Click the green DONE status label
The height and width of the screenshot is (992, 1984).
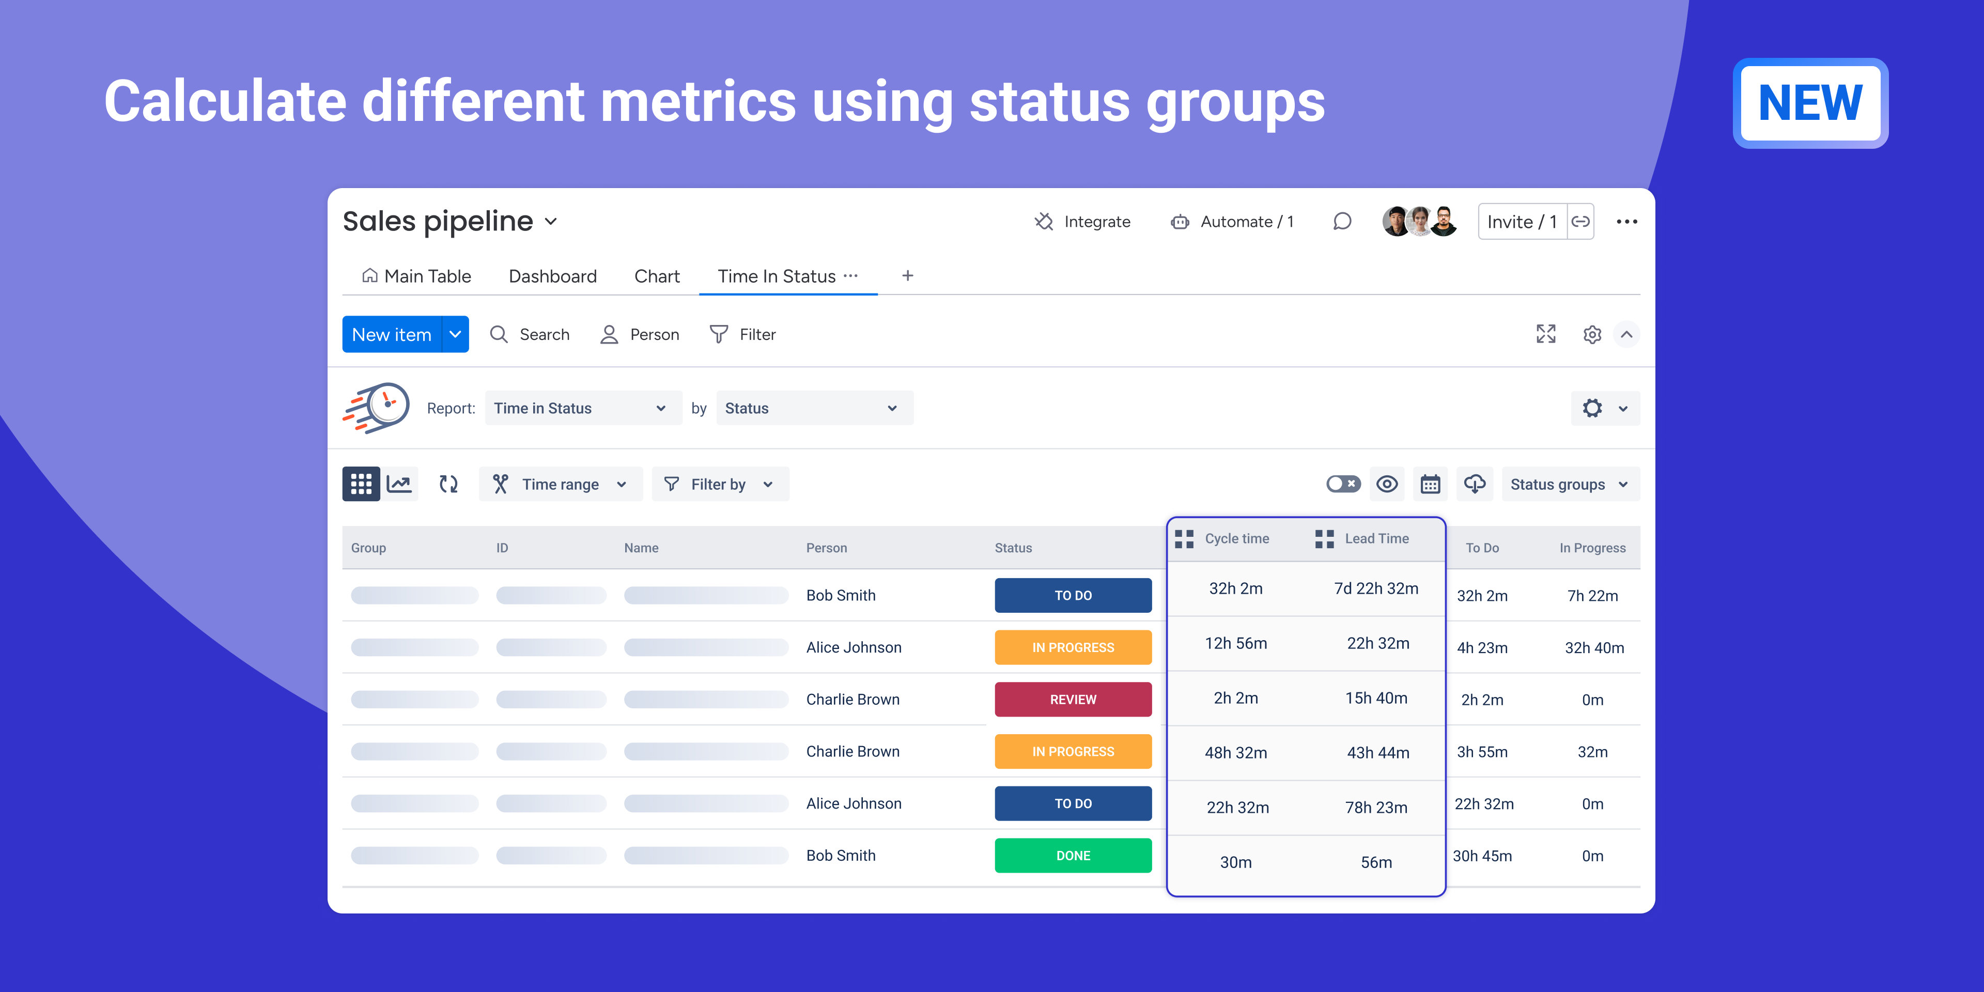point(1073,856)
